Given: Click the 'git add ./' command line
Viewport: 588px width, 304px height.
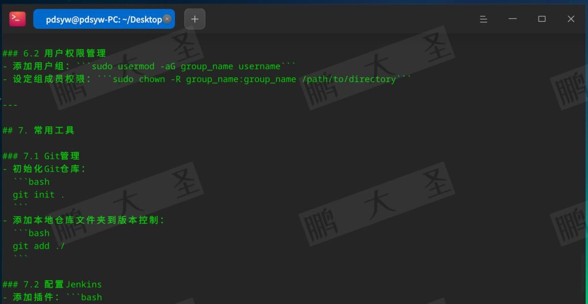Looking at the screenshot, I should pos(39,246).
